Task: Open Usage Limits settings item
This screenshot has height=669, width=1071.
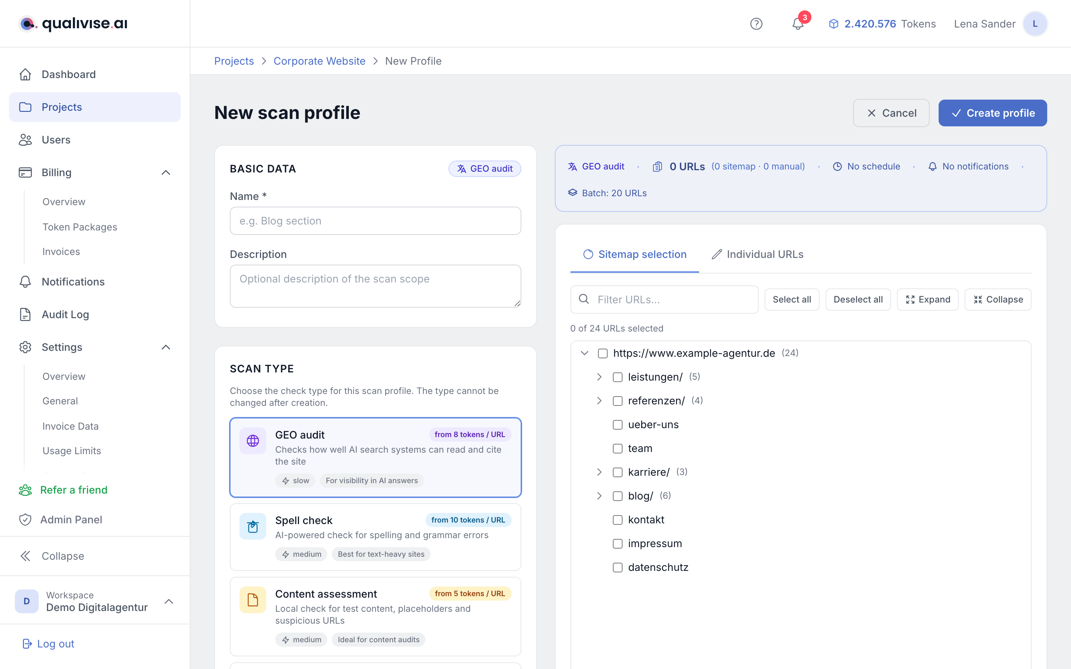Action: pos(72,450)
